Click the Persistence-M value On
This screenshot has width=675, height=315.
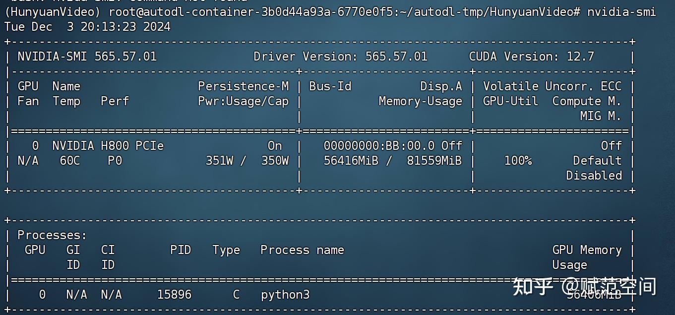(275, 146)
